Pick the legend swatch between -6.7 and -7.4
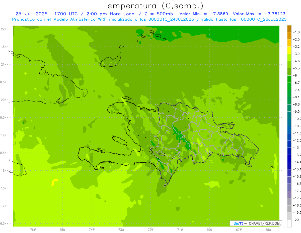 289,86
